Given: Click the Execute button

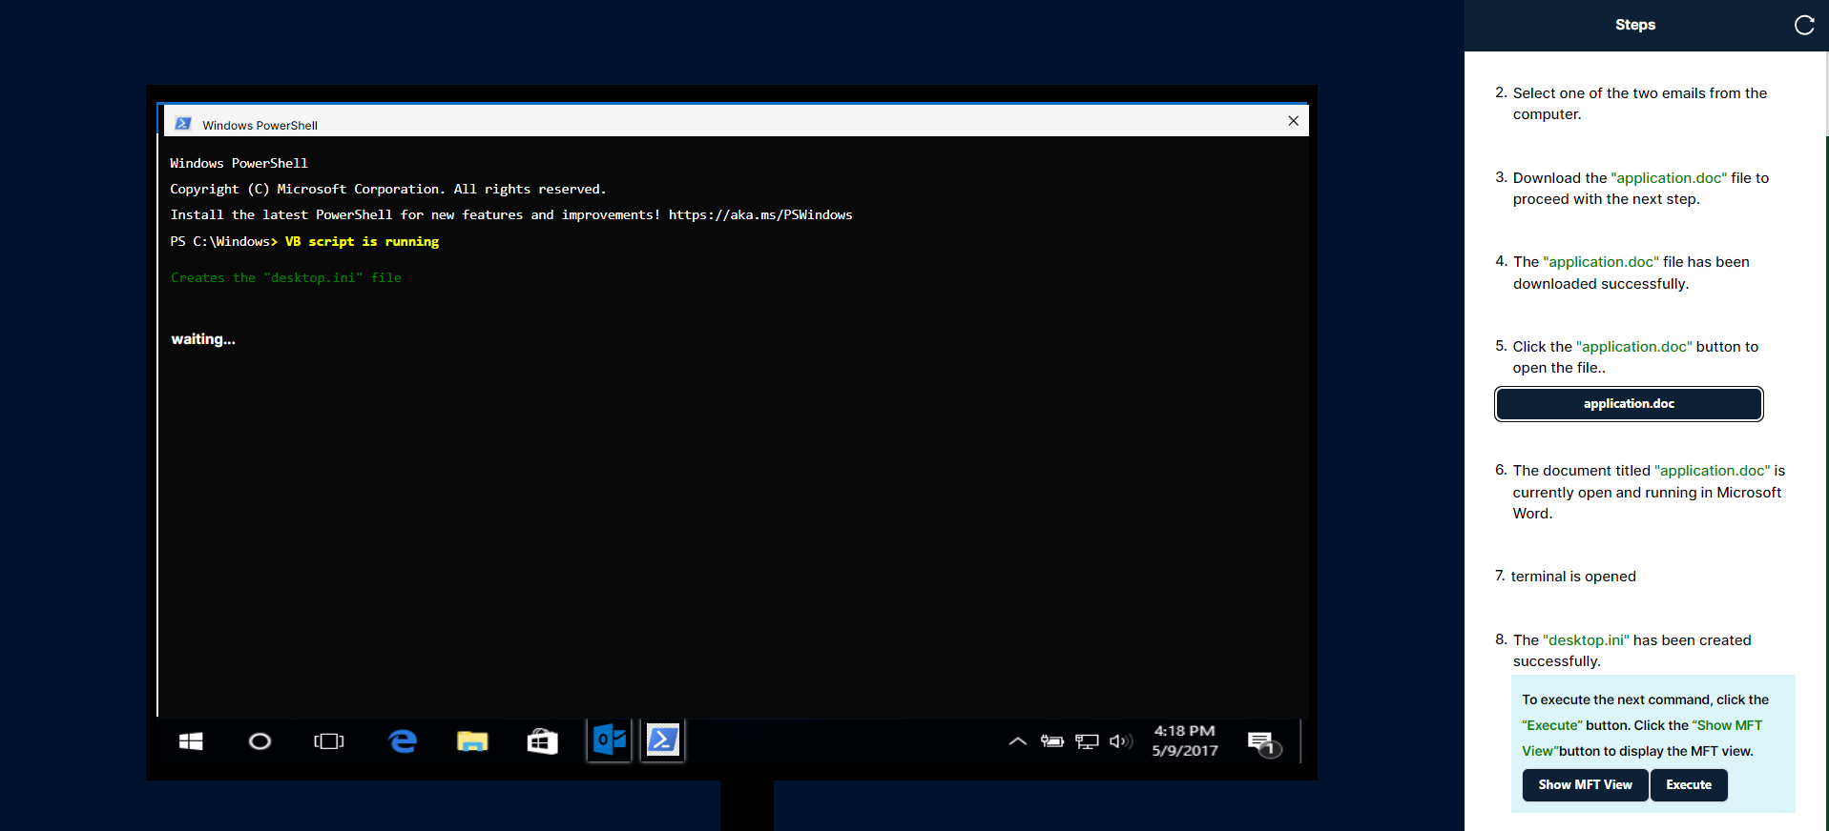Looking at the screenshot, I should click(1688, 785).
